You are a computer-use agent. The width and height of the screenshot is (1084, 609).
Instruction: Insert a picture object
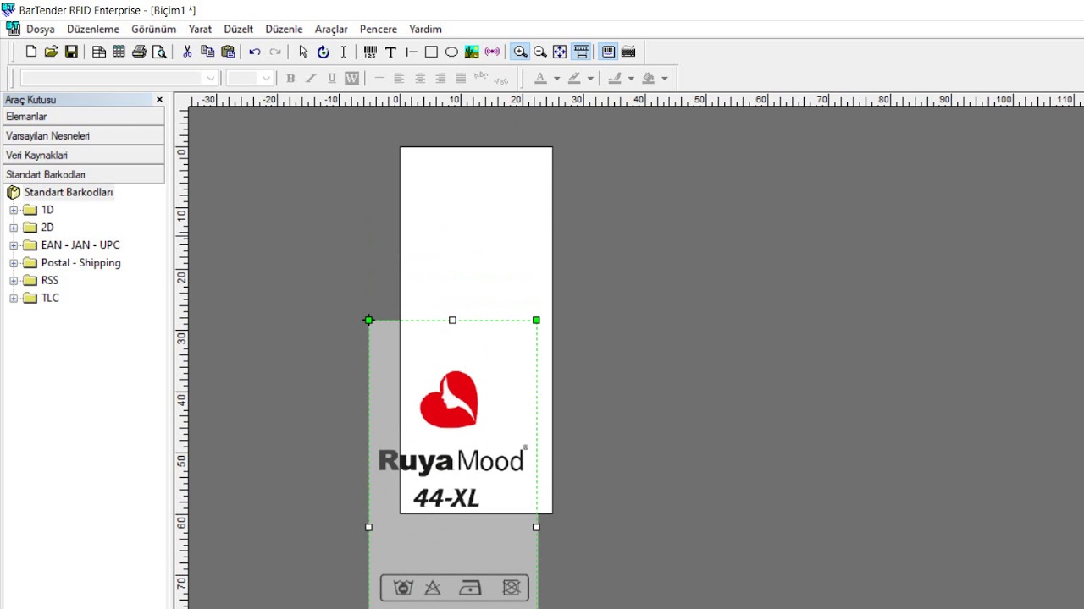[x=472, y=52]
